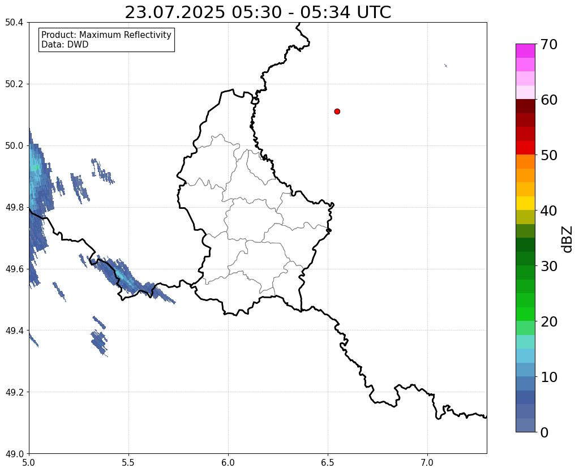Image resolution: width=579 pixels, height=472 pixels.
Task: Click the 49.0 latitude axis label
Action: pos(14,454)
